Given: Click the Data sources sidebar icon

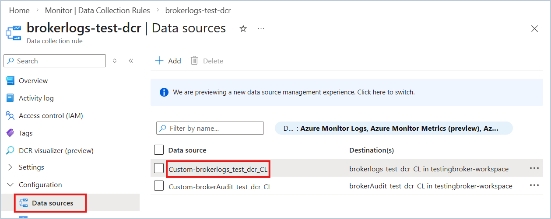Looking at the screenshot, I should coord(24,203).
